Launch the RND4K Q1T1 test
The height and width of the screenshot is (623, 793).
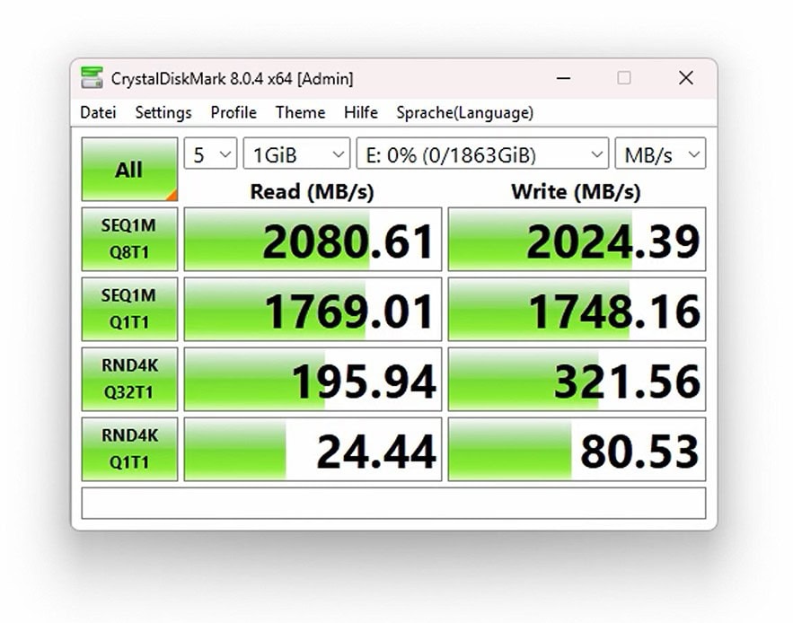(x=129, y=449)
